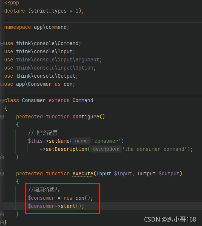Click the 'think\console\Output' import
The height and width of the screenshot is (226, 202).
[x=46, y=76]
